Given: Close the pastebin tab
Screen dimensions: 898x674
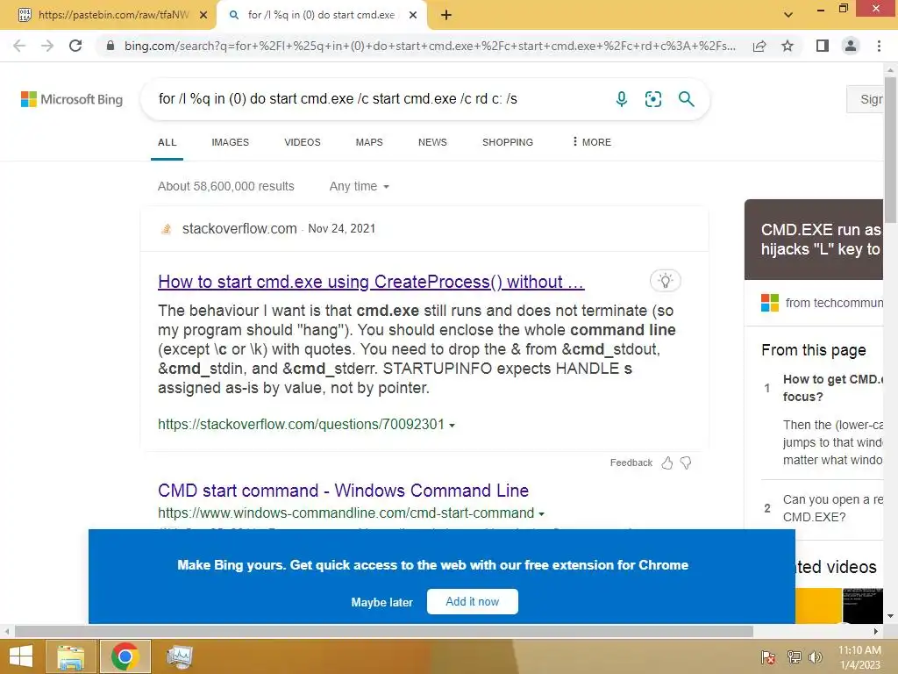Looking at the screenshot, I should (203, 15).
